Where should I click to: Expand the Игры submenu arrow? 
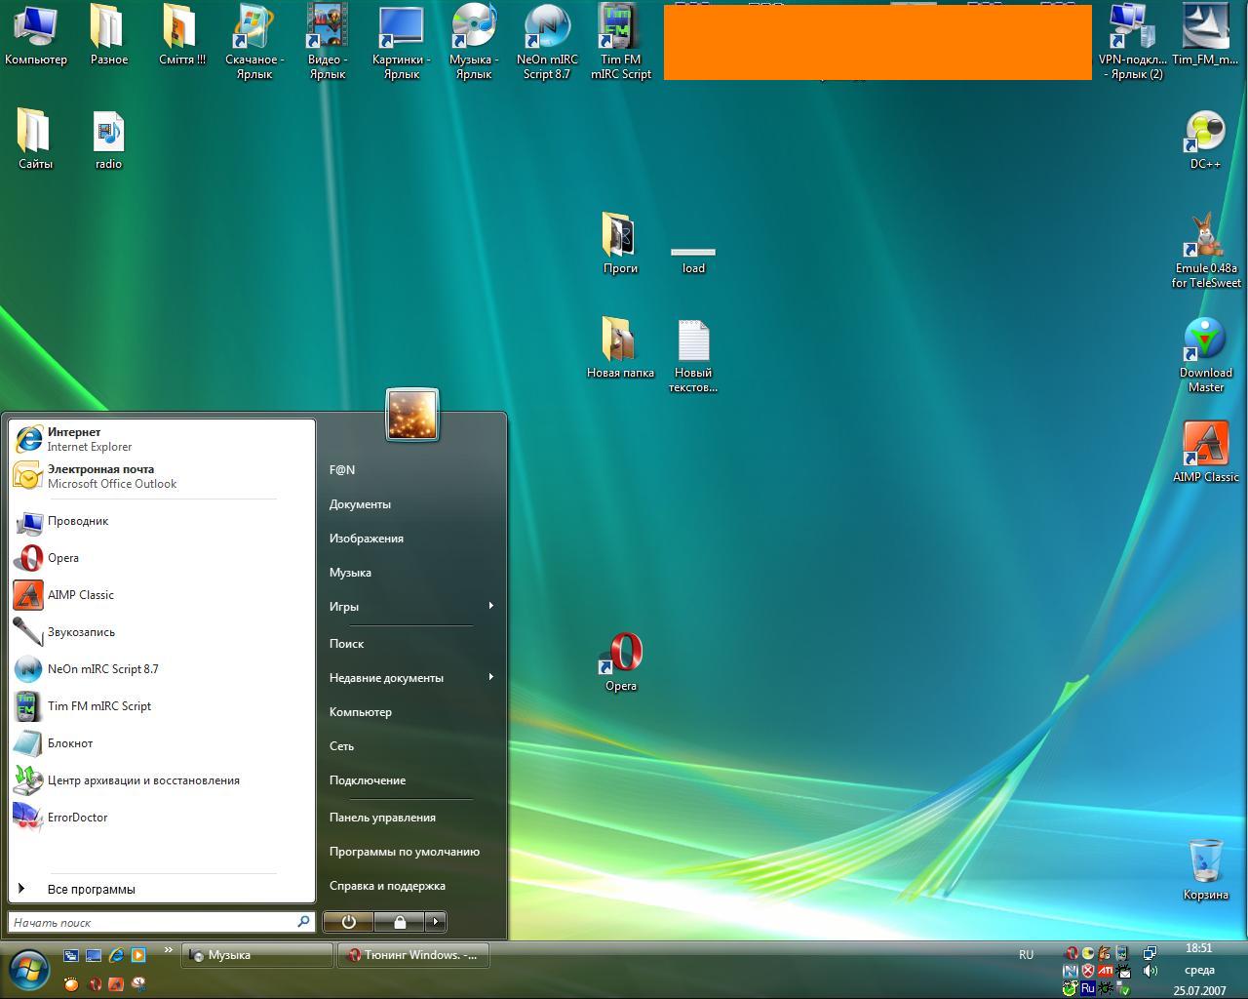point(490,607)
